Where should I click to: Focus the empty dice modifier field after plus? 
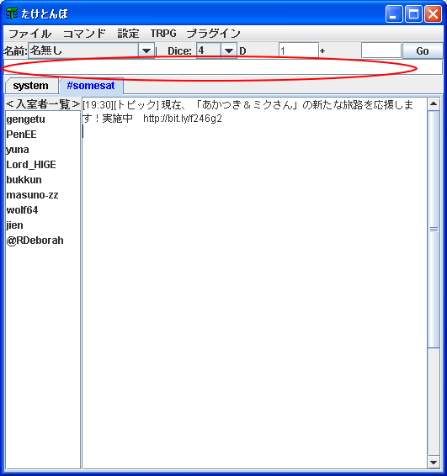[x=381, y=50]
